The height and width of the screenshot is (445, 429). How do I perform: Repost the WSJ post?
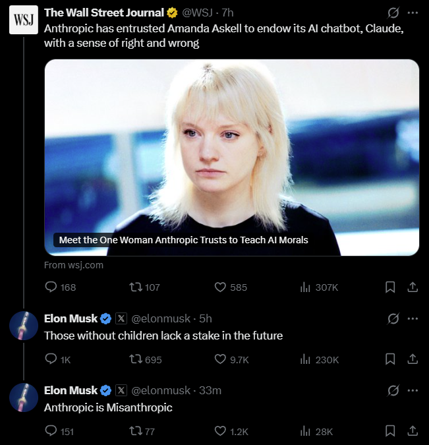(x=136, y=287)
